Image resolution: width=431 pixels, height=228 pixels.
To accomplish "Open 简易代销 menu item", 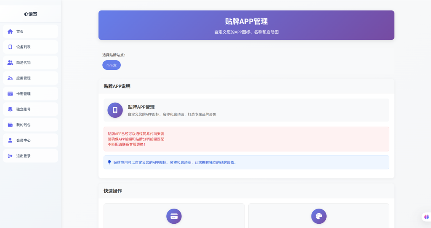I will 30,63.
